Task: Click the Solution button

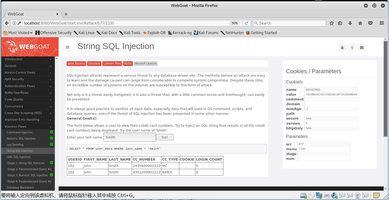Action: coord(94,63)
